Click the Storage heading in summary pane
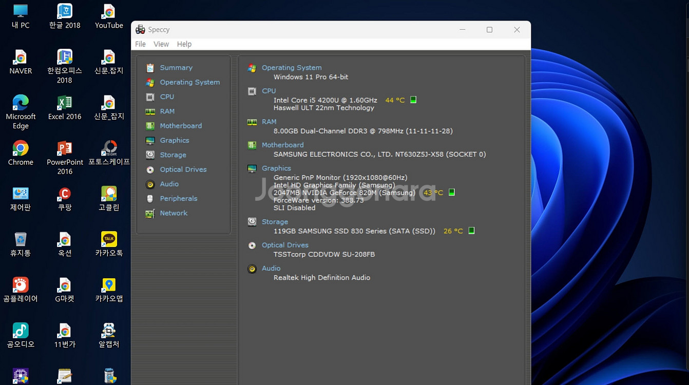 (275, 222)
